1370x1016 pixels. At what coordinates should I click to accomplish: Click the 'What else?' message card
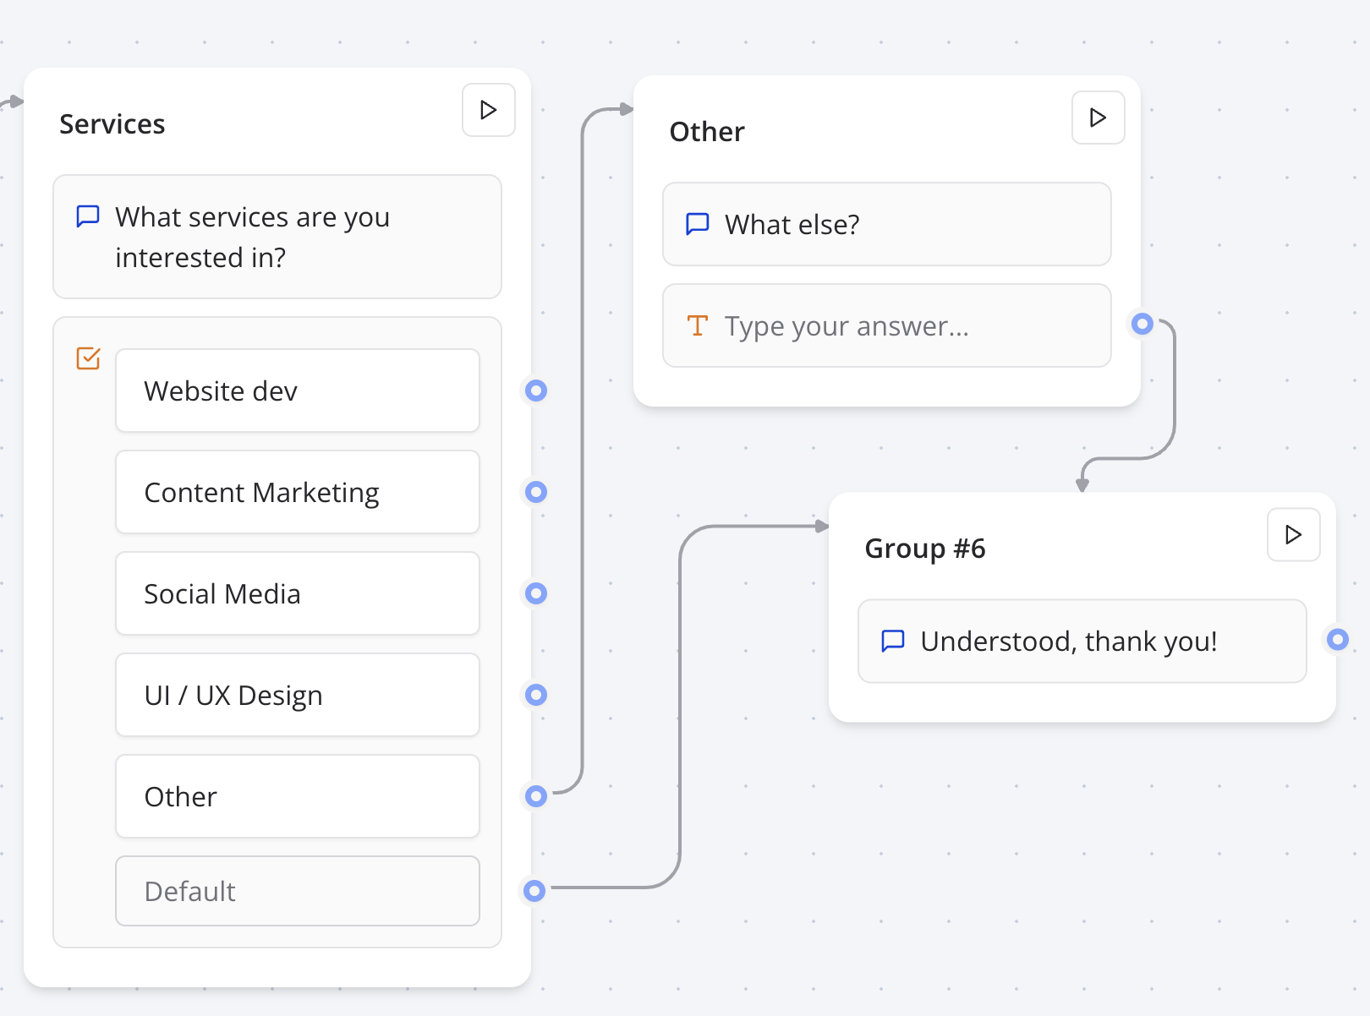point(885,224)
